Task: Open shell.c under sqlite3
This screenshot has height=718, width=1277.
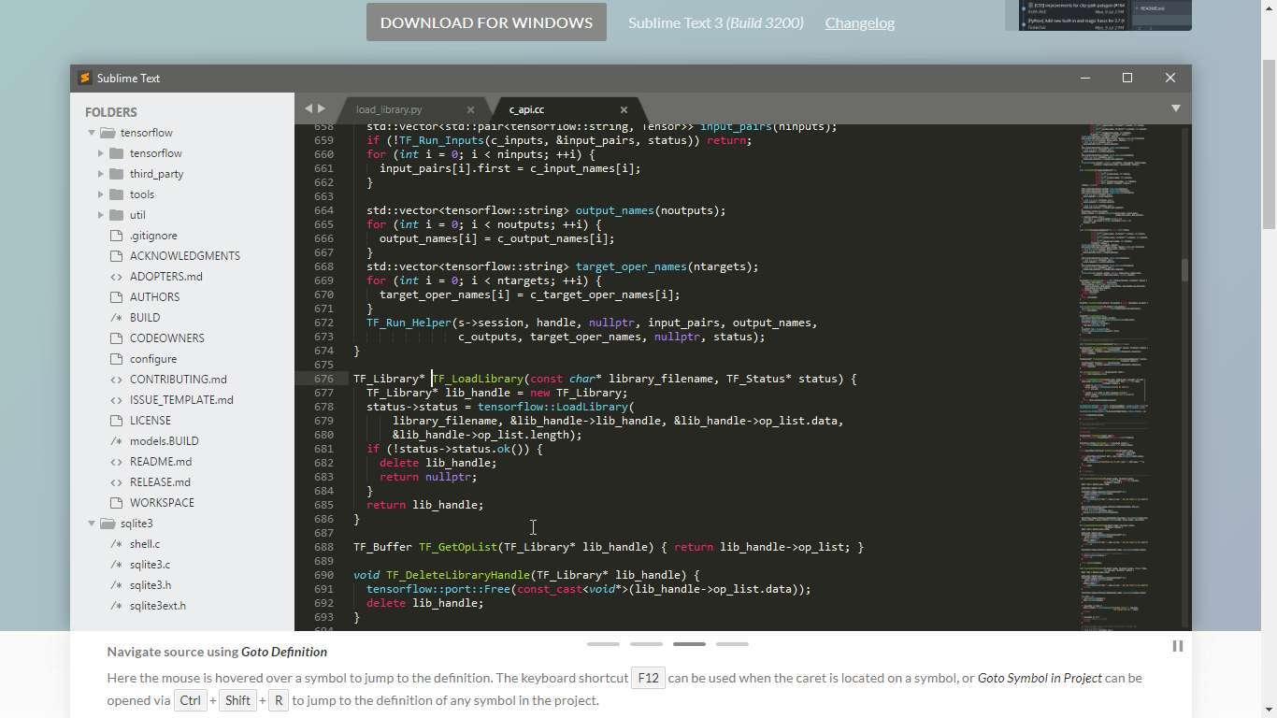Action: tap(145, 544)
